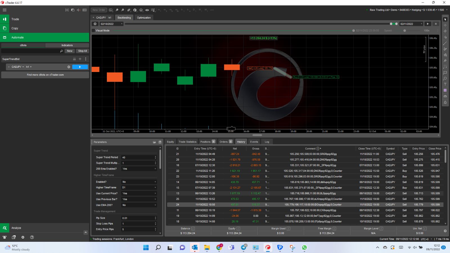Select the ellipse shape tool
The height and width of the screenshot is (253, 450).
pyautogui.click(x=445, y=78)
